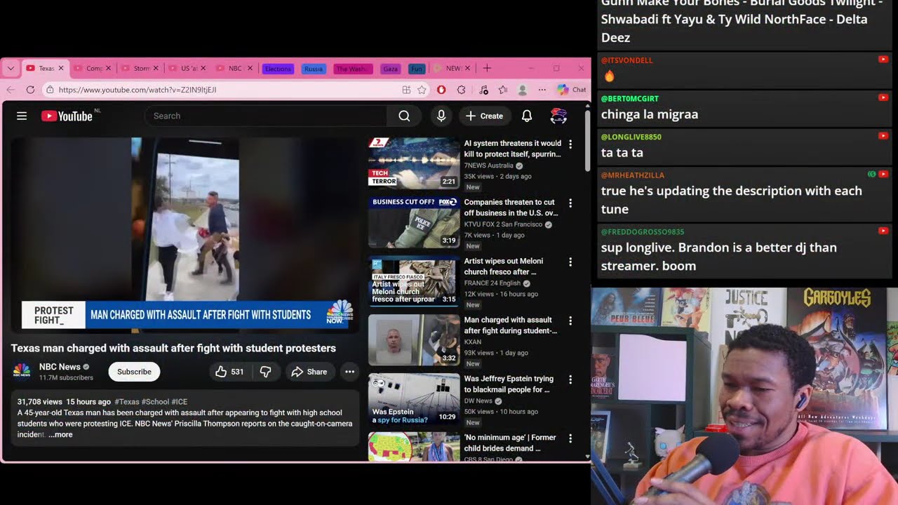Like the video with thumbs up
This screenshot has height=505, width=898.
pyautogui.click(x=229, y=372)
